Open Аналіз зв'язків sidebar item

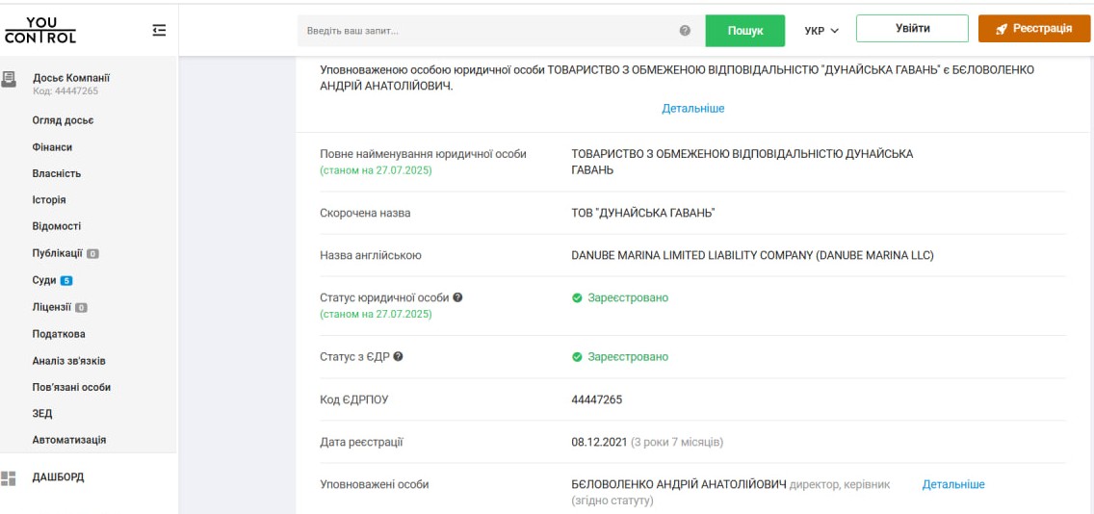pos(69,361)
